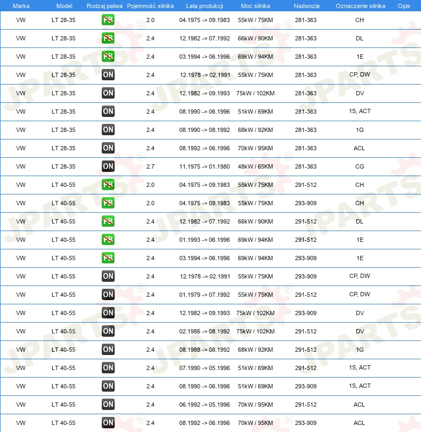Select the 01.1993 -> 06.1996 production years cell

(x=205, y=240)
